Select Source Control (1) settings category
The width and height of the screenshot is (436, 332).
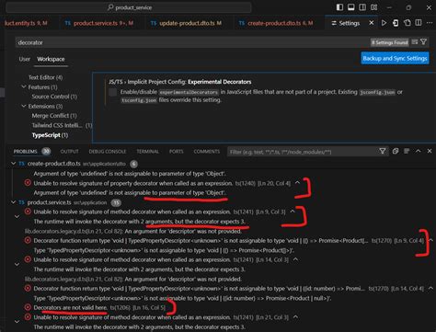[x=54, y=97]
